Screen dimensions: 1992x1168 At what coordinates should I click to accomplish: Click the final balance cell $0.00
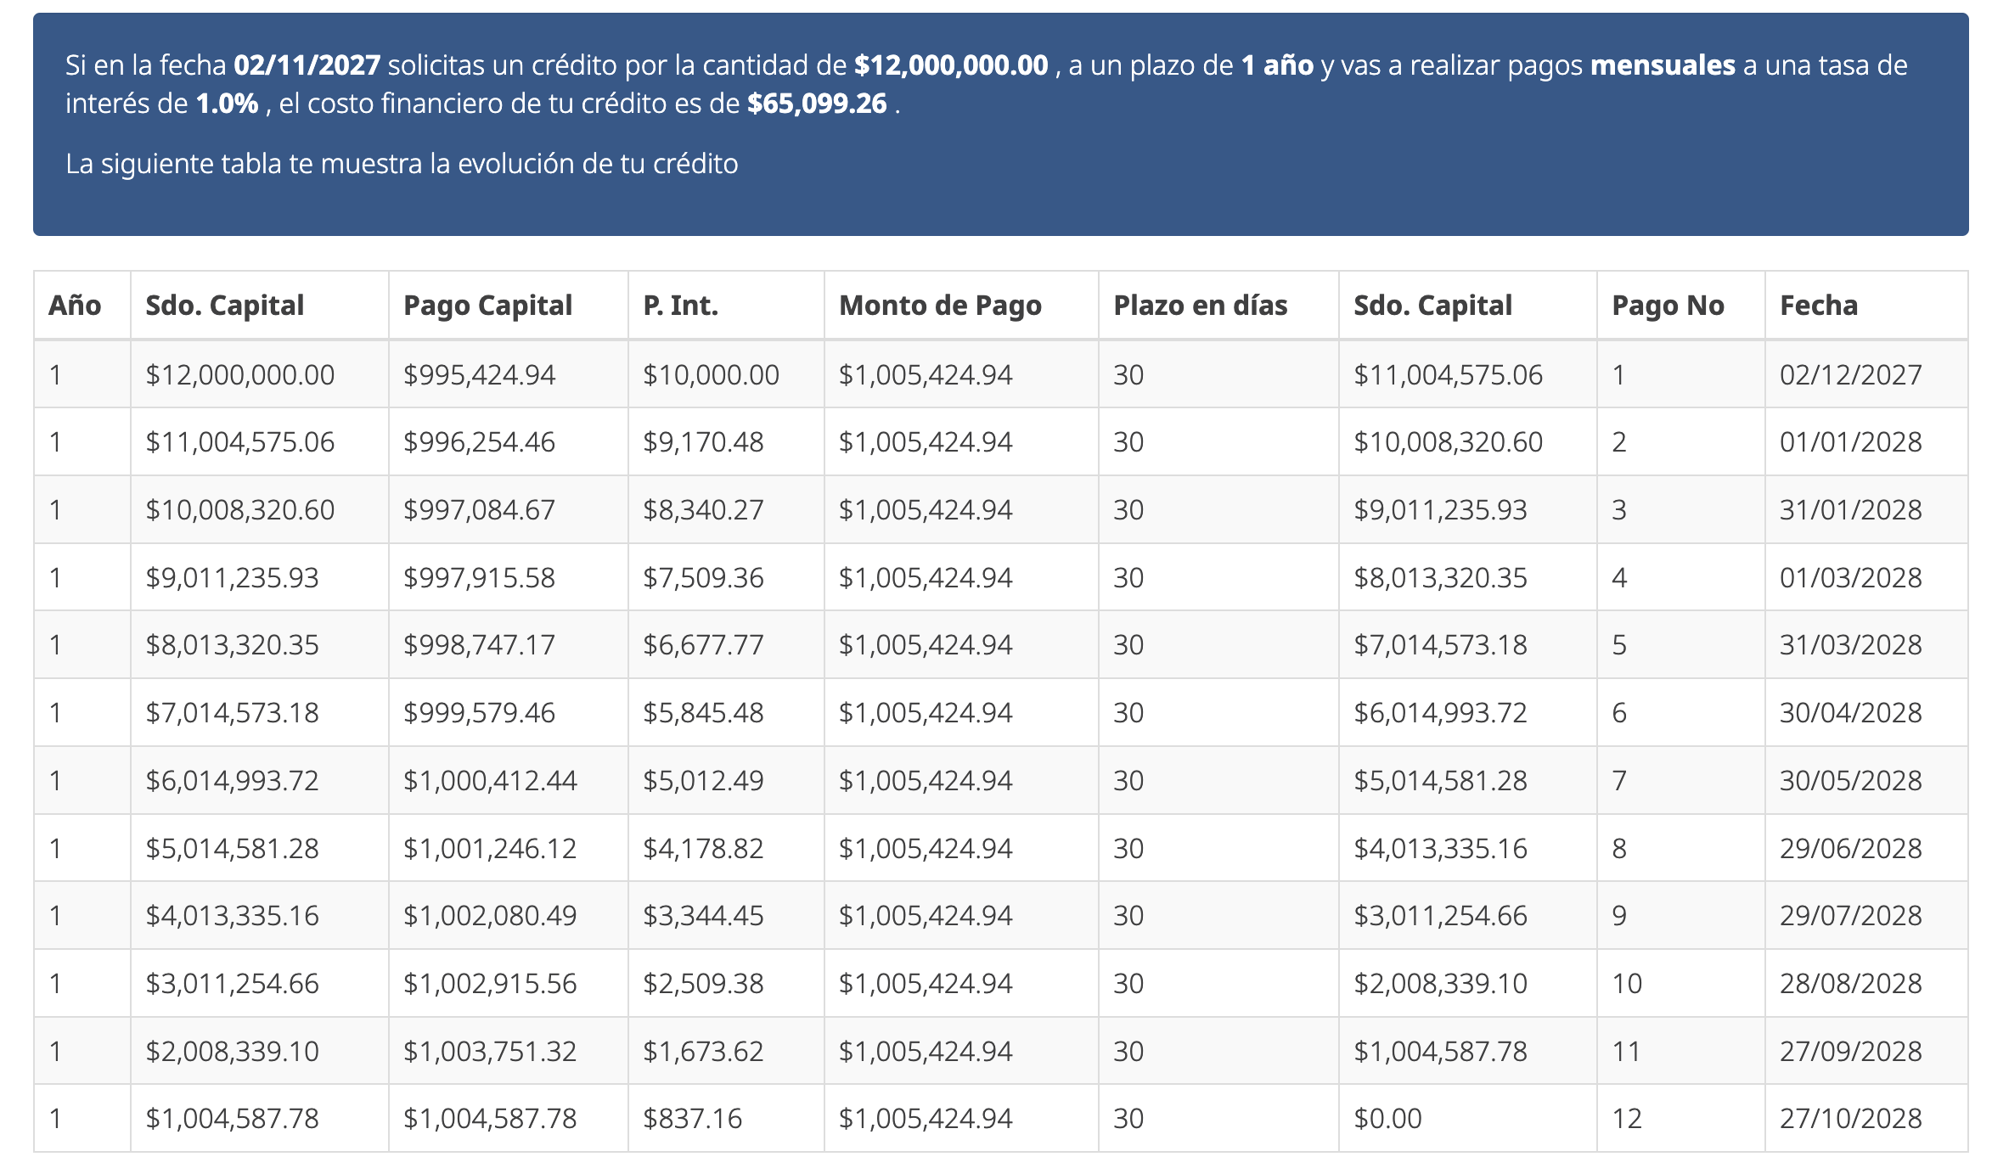coord(1467,1118)
